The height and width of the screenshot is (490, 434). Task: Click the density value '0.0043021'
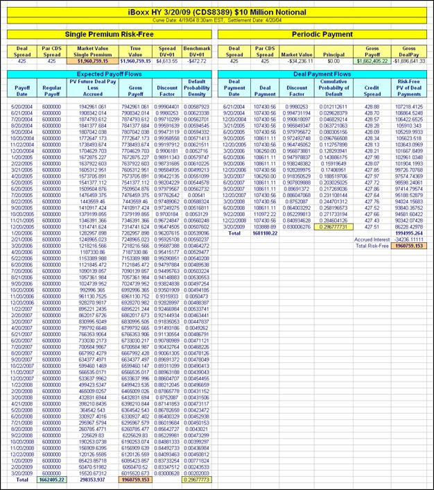pyautogui.click(x=197, y=429)
